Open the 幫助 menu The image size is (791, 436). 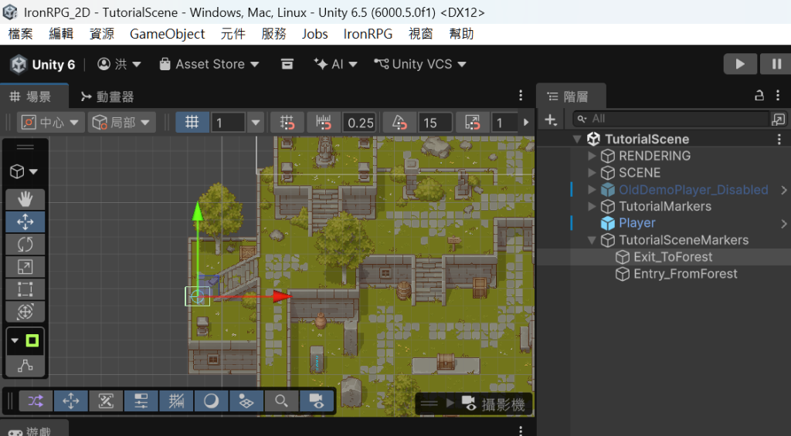coord(461,34)
